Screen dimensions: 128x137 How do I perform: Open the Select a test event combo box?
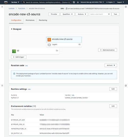pos(100,14)
